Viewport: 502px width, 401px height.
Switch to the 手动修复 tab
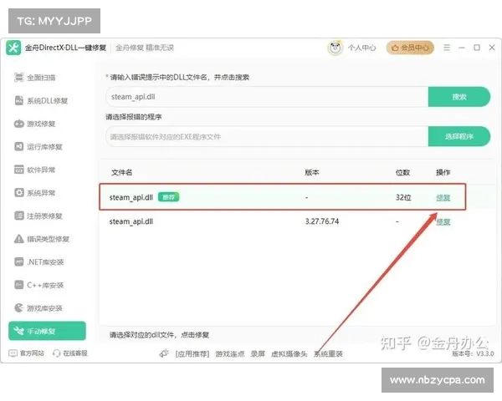[x=47, y=331]
